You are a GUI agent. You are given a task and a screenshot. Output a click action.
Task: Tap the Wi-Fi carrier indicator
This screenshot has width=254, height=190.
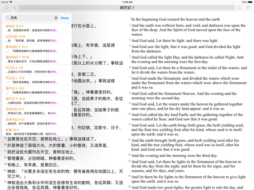point(11,2)
